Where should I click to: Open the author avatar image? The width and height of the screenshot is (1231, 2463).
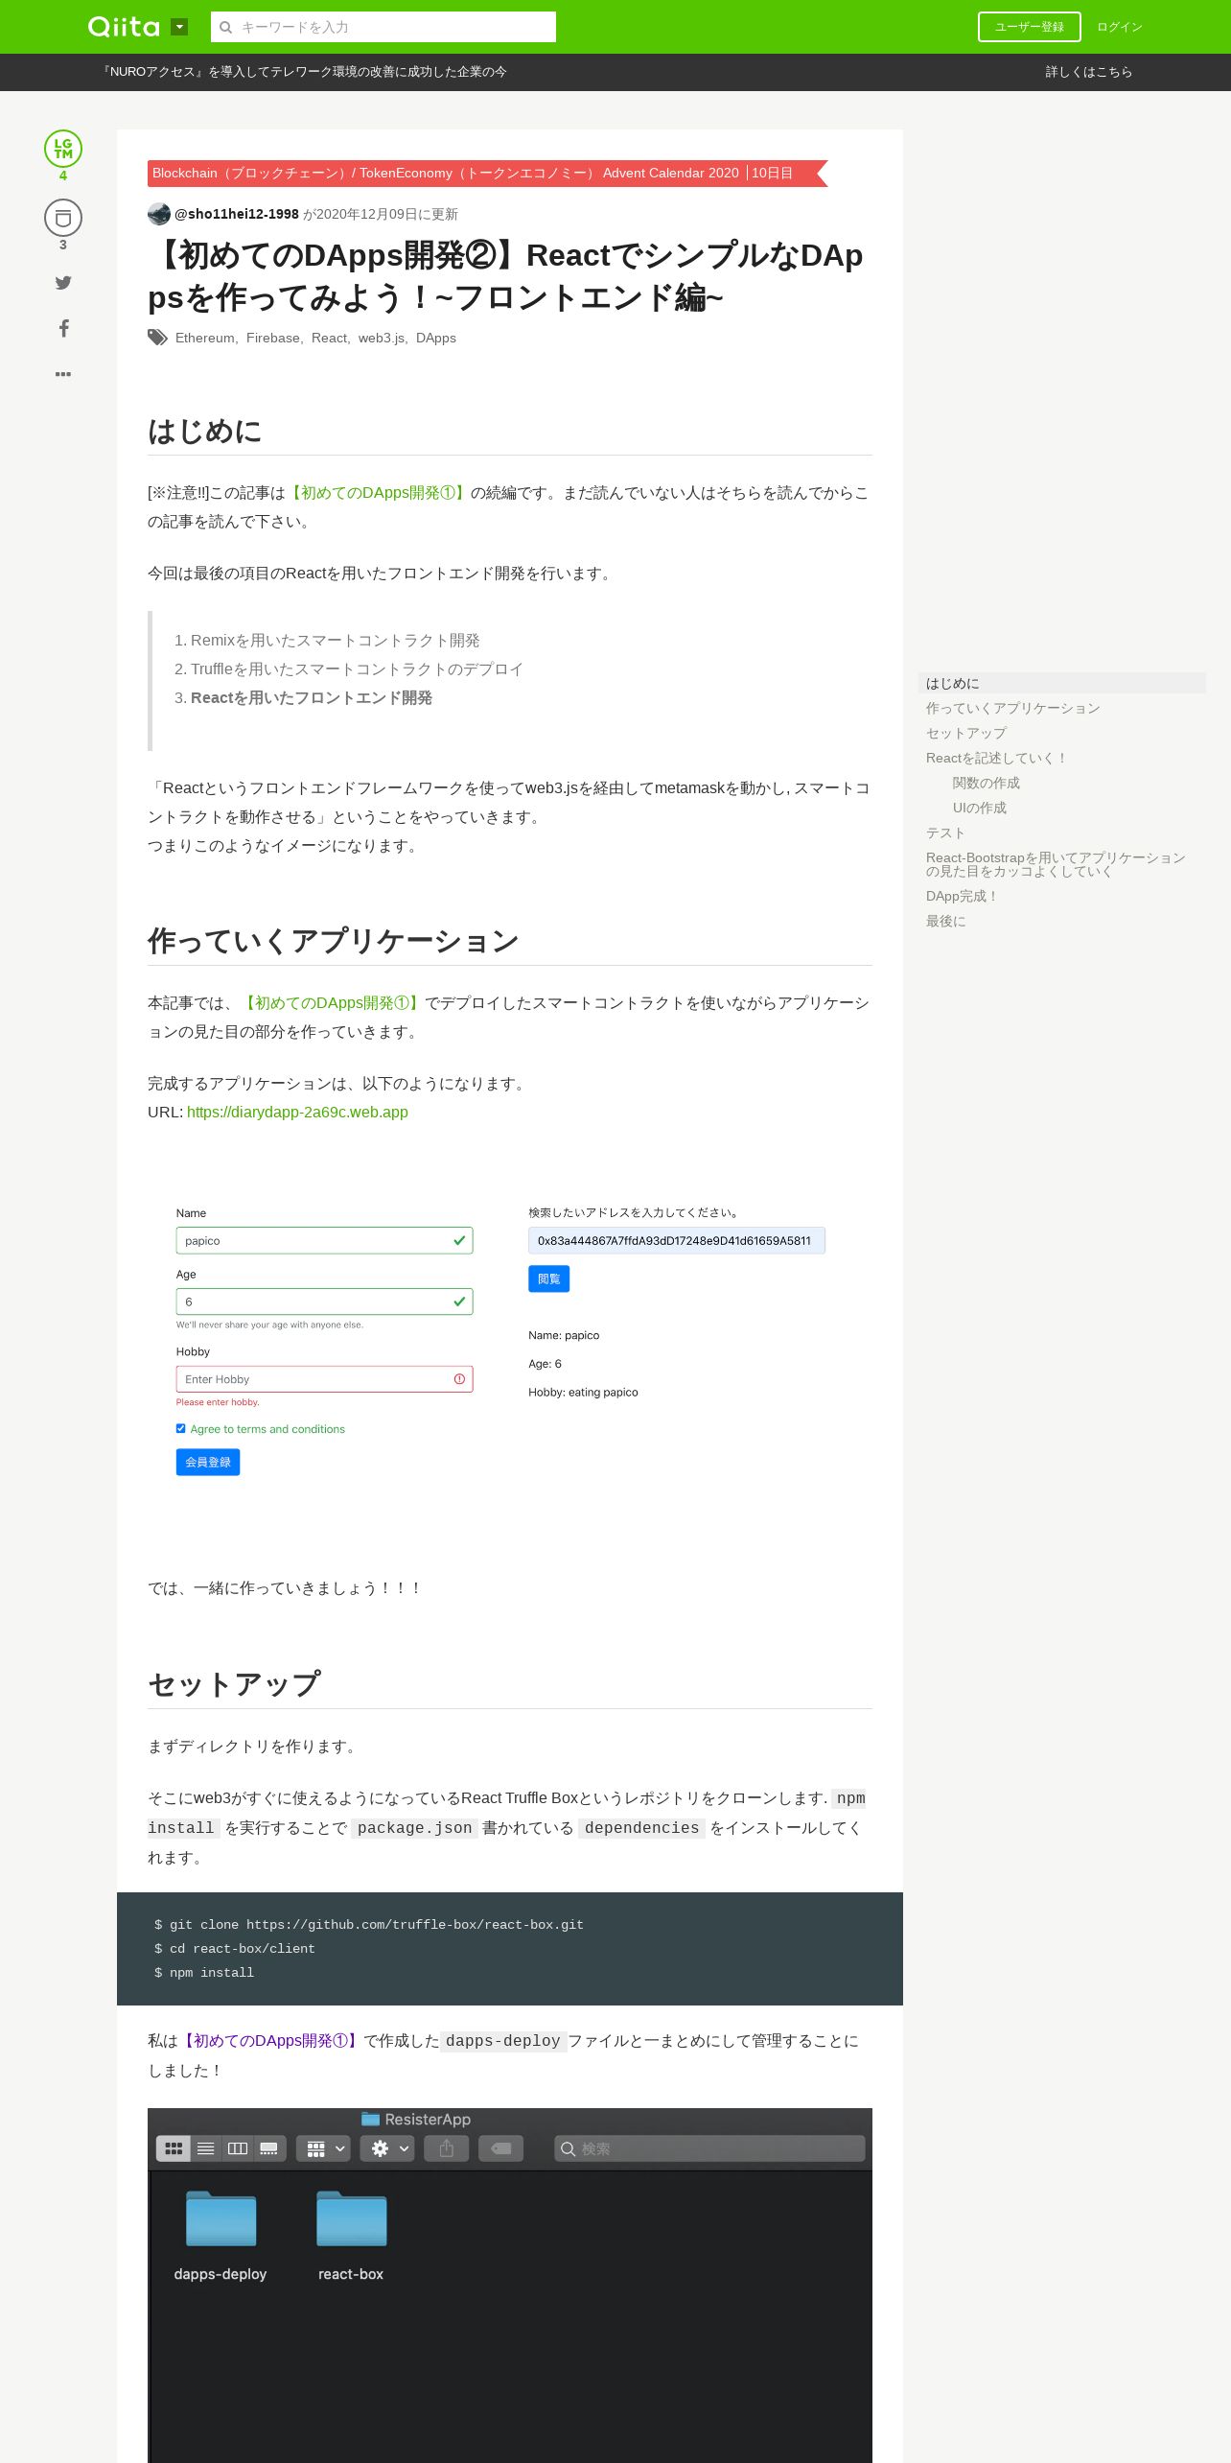159,214
